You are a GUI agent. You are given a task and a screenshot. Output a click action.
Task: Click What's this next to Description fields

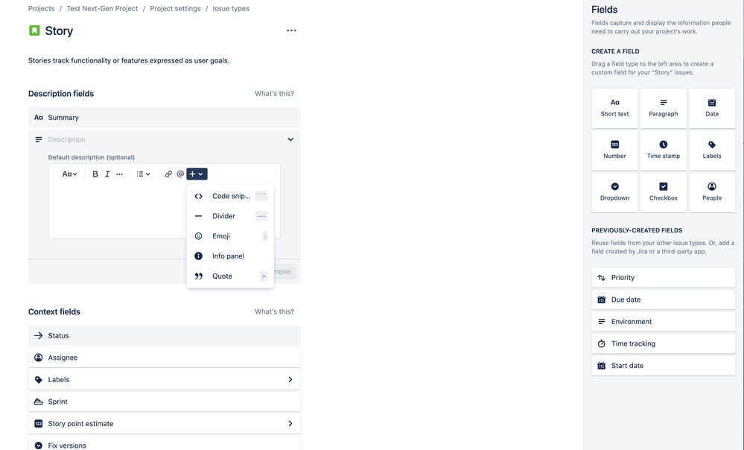click(x=274, y=92)
